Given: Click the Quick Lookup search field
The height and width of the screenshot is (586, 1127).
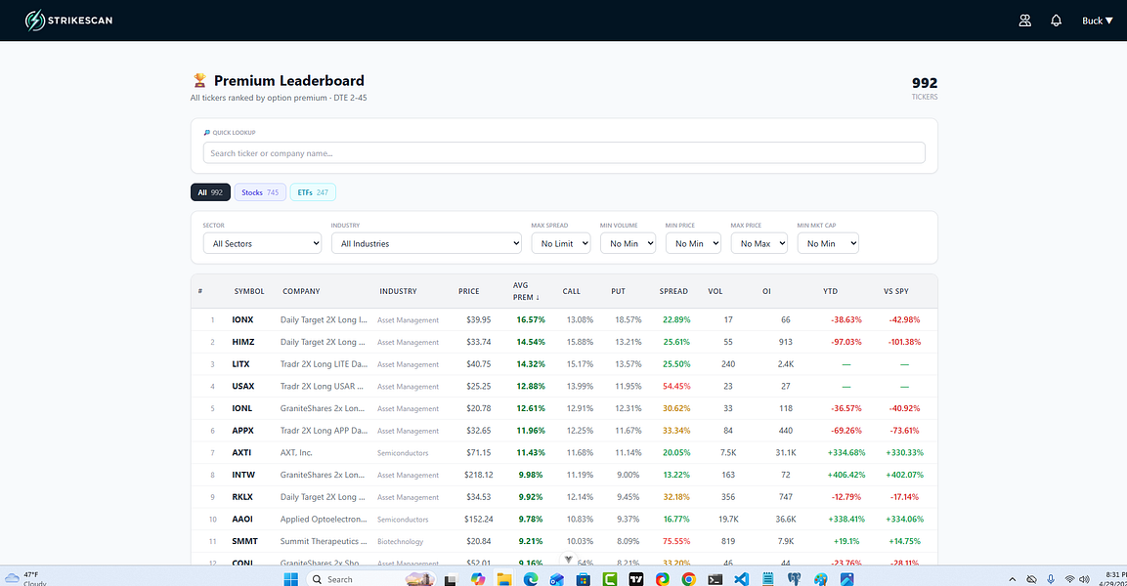Looking at the screenshot, I should point(563,153).
